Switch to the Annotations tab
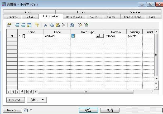 pos(133,17)
